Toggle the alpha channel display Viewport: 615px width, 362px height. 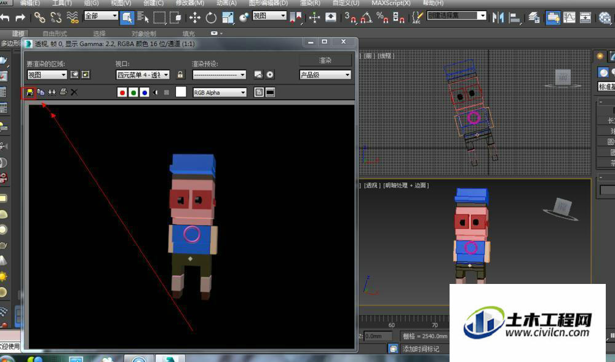coord(156,92)
